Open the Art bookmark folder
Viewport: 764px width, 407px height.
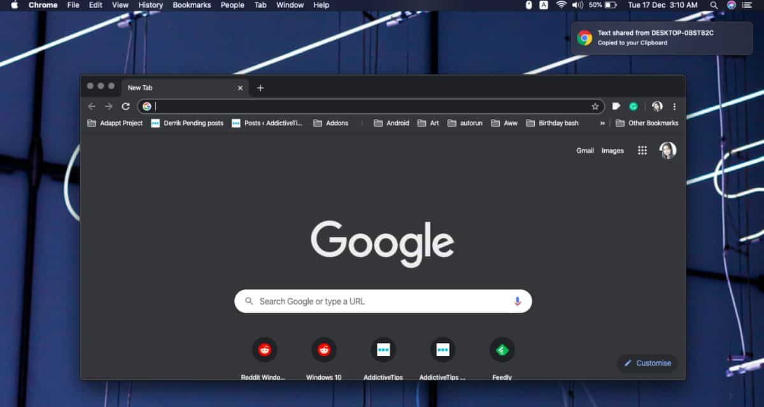[428, 123]
